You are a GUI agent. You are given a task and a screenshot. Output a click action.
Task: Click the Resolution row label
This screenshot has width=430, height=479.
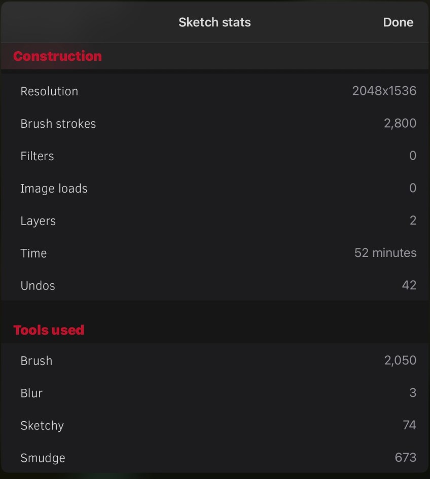coord(49,91)
